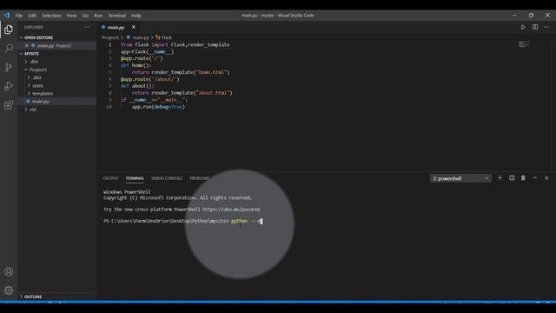556x313 pixels.
Task: Click the VS Code logo icon in title bar
Action: click(6, 16)
